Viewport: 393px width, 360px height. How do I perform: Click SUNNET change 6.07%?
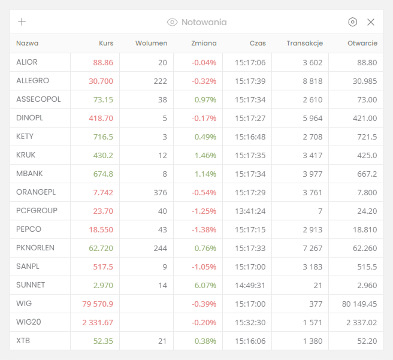pyautogui.click(x=205, y=285)
